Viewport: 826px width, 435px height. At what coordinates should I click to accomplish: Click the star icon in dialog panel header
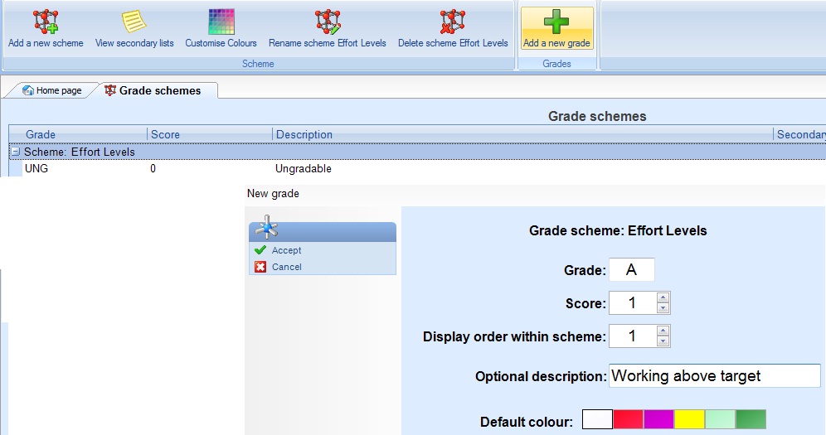point(267,227)
